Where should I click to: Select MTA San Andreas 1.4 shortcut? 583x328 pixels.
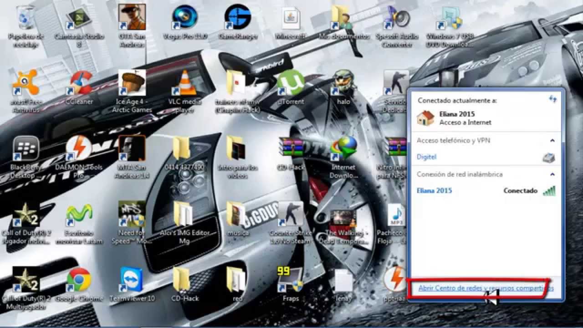132,157
